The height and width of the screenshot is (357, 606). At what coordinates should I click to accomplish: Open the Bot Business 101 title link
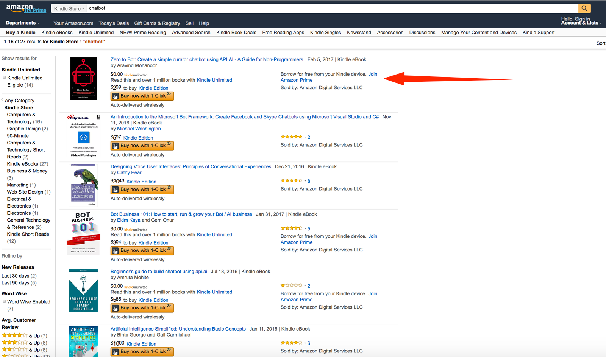(181, 214)
